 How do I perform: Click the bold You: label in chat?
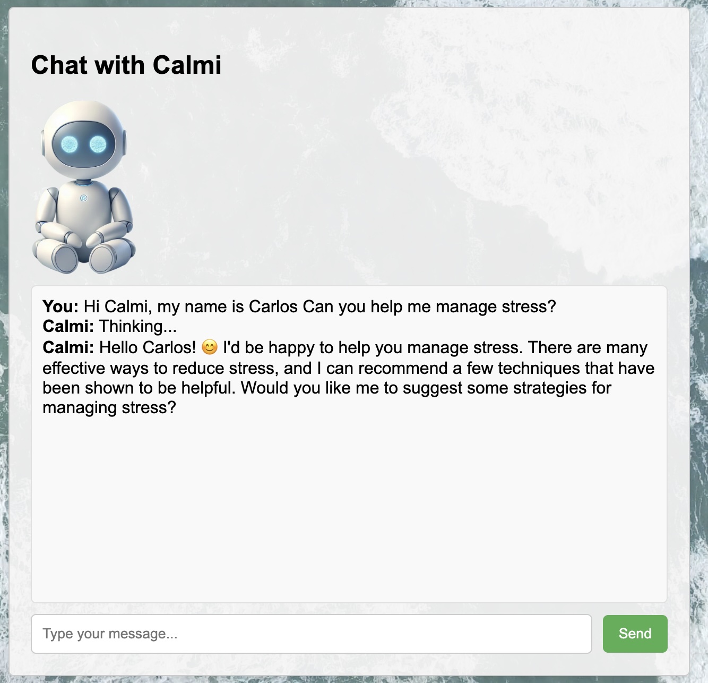click(x=61, y=306)
